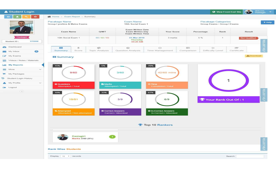Click the Search input field
The height and width of the screenshot is (171, 276).
coord(250,156)
